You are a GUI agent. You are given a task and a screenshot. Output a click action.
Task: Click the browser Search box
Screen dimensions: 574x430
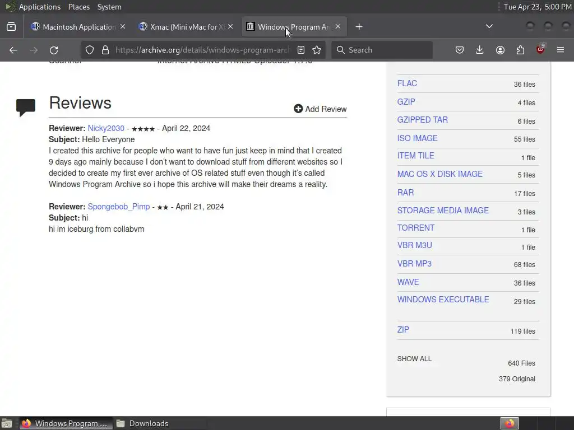click(x=382, y=50)
